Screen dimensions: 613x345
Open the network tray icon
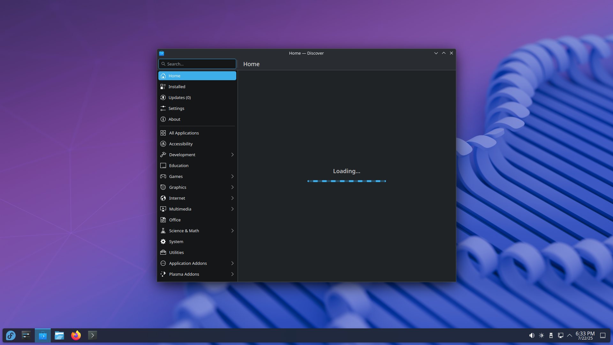click(x=561, y=335)
